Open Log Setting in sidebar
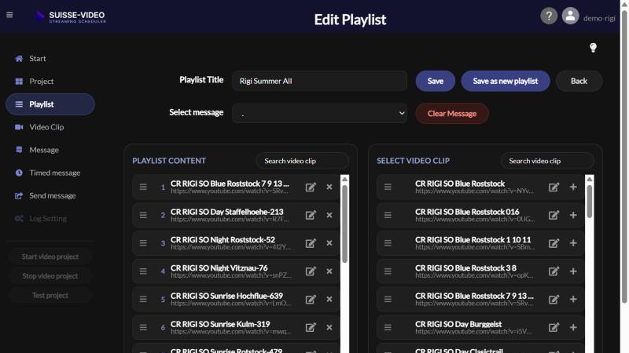629x353 pixels. pyautogui.click(x=50, y=218)
